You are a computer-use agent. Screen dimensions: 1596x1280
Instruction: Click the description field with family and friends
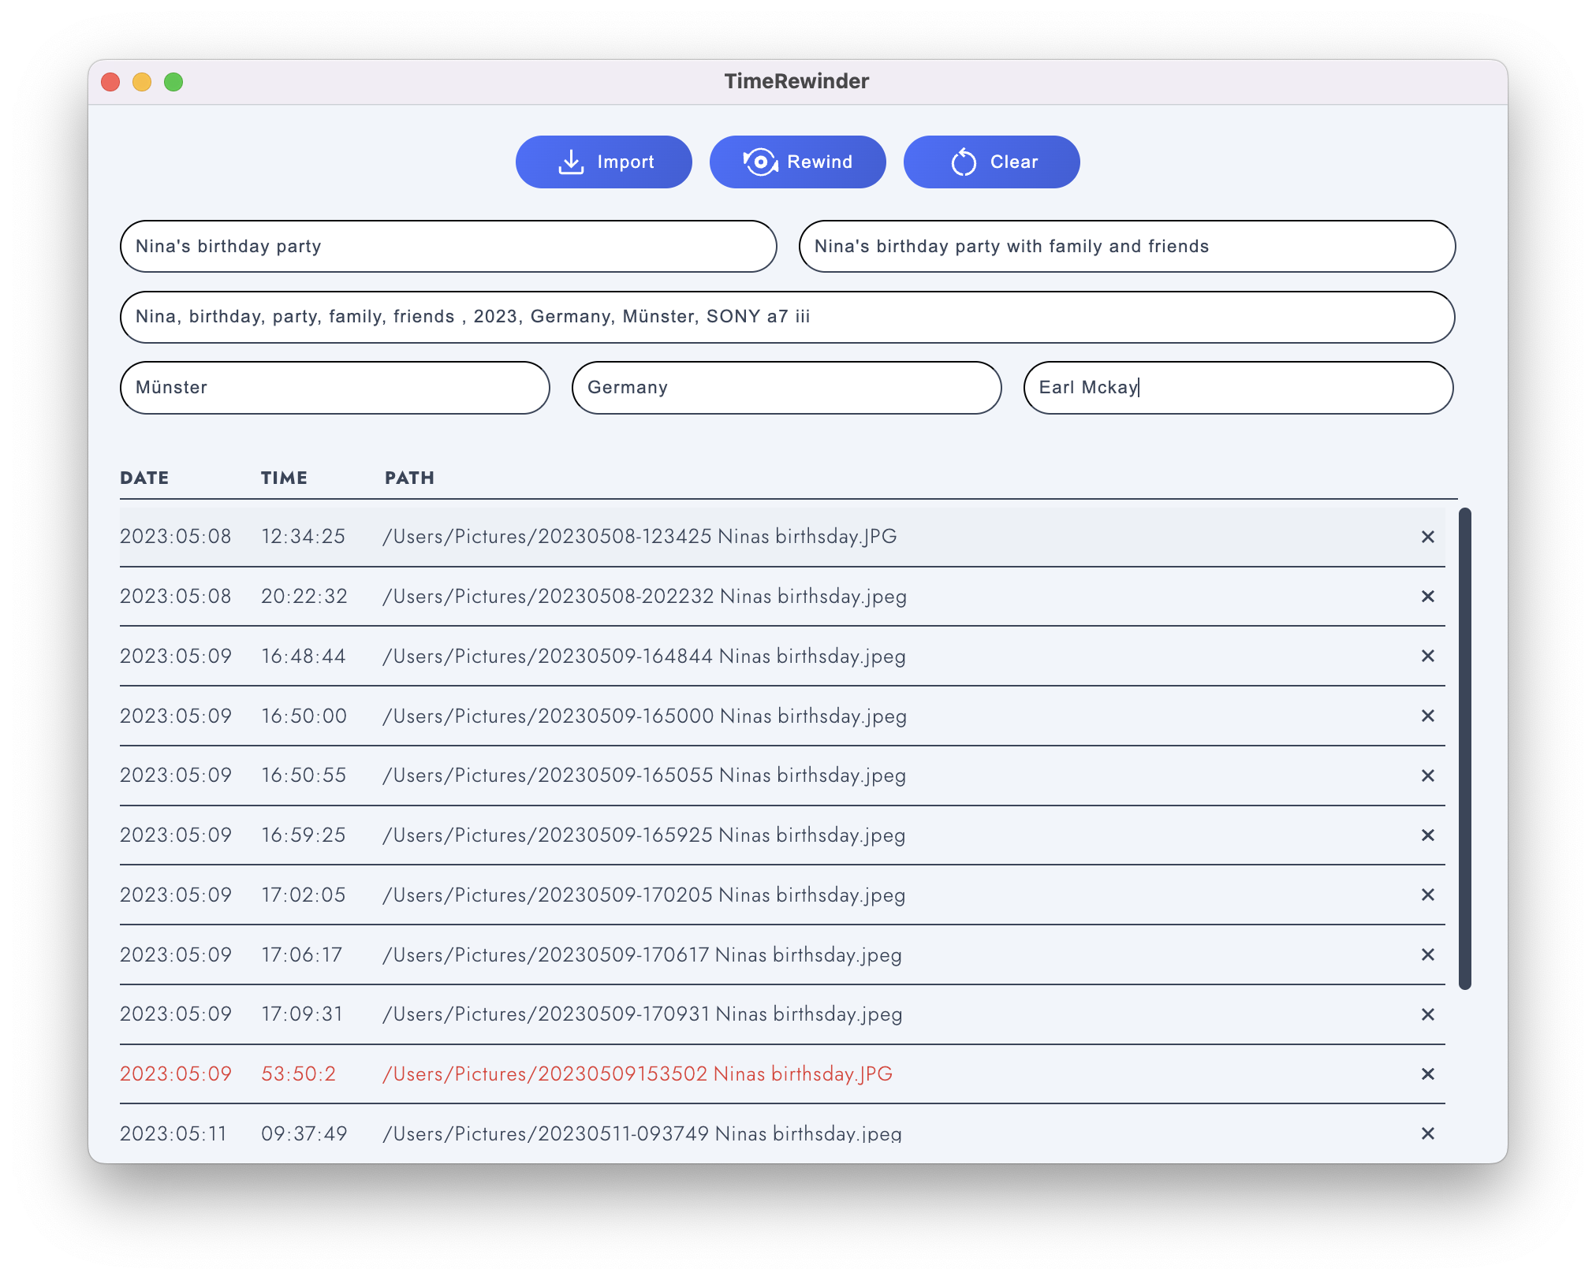point(1126,247)
